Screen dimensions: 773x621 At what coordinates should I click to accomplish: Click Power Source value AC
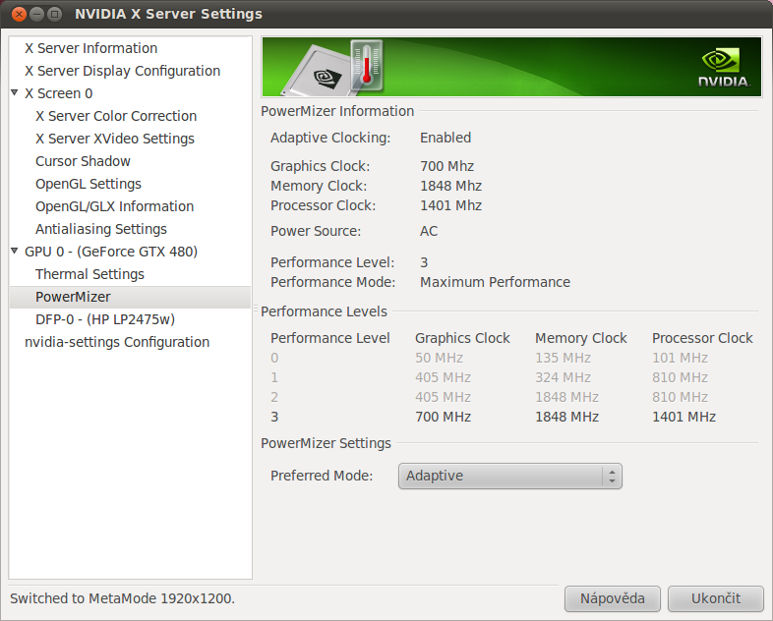tap(429, 232)
